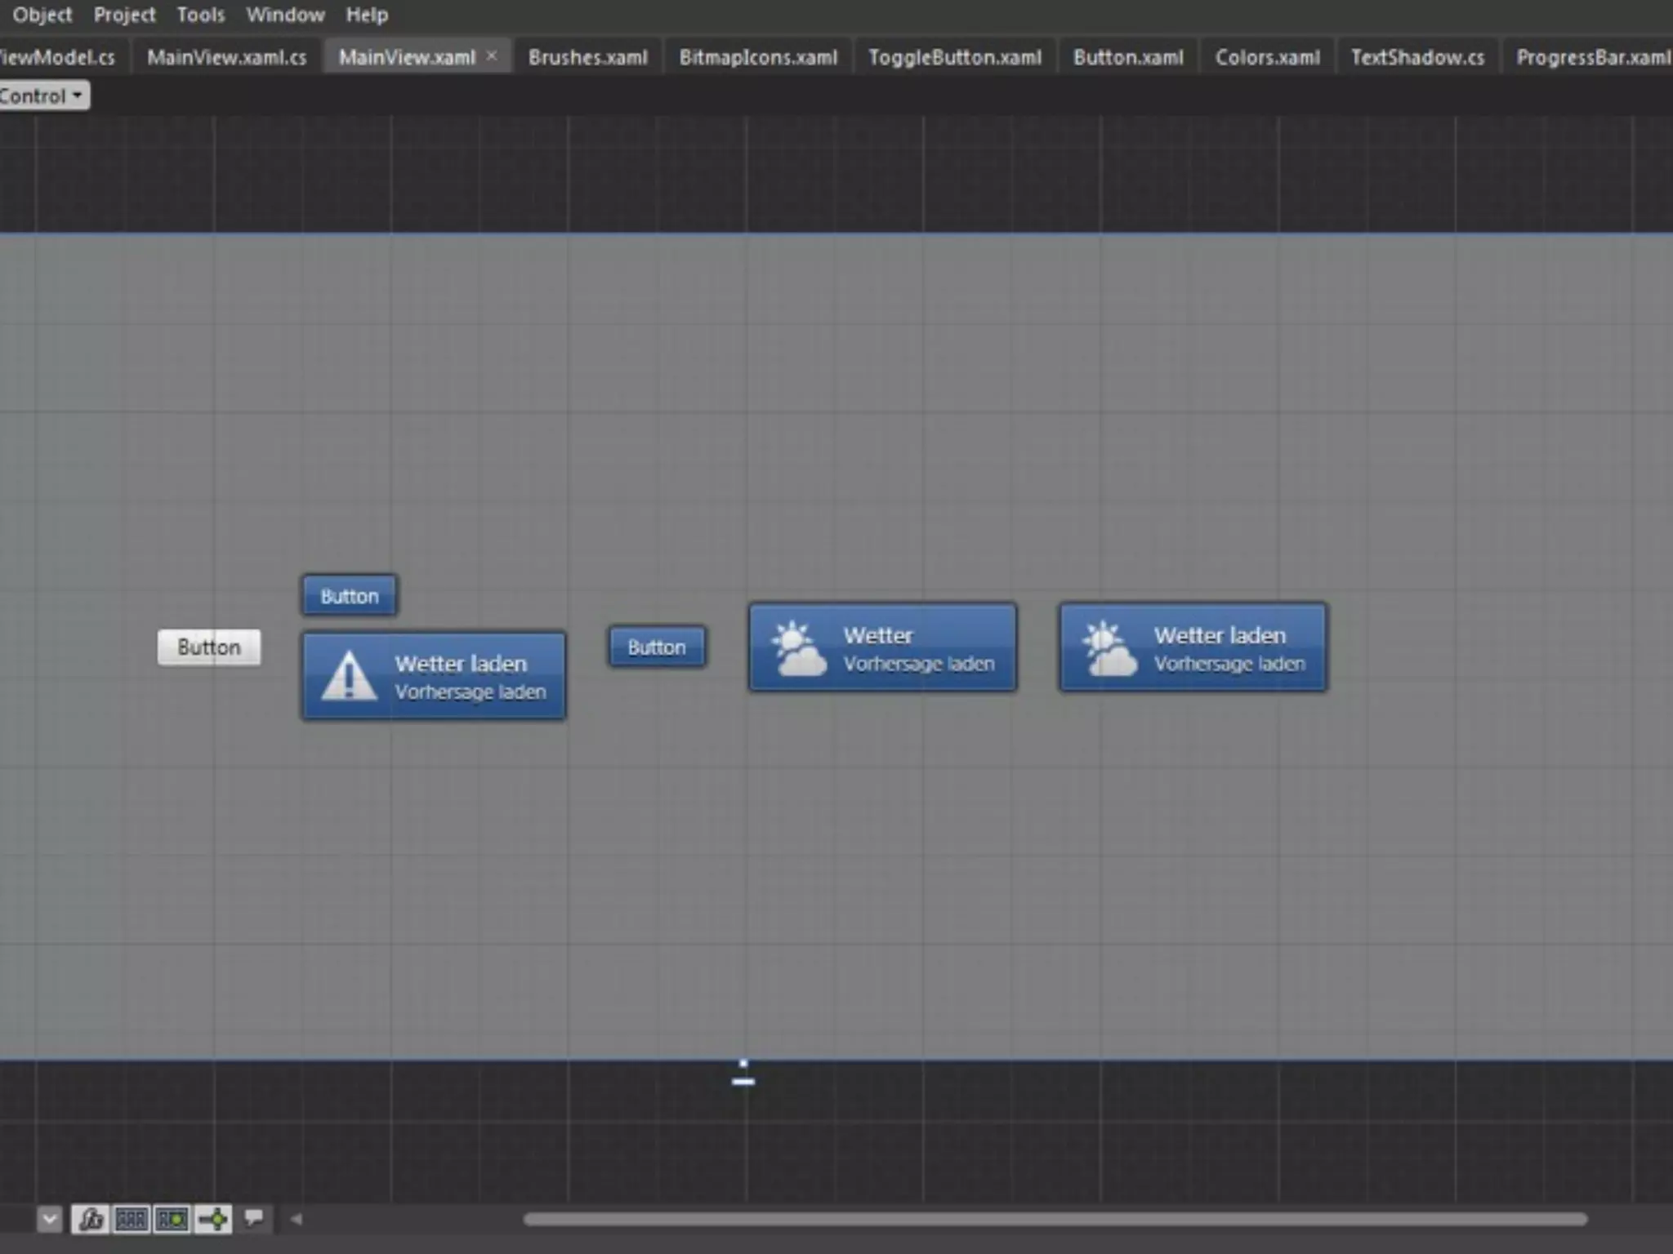Screen dimensions: 1673x1254
Task: Toggle snapping to gridlines button
Action: 172,1219
